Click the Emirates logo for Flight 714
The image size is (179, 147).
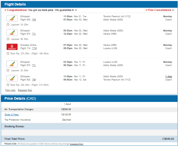(12, 47)
